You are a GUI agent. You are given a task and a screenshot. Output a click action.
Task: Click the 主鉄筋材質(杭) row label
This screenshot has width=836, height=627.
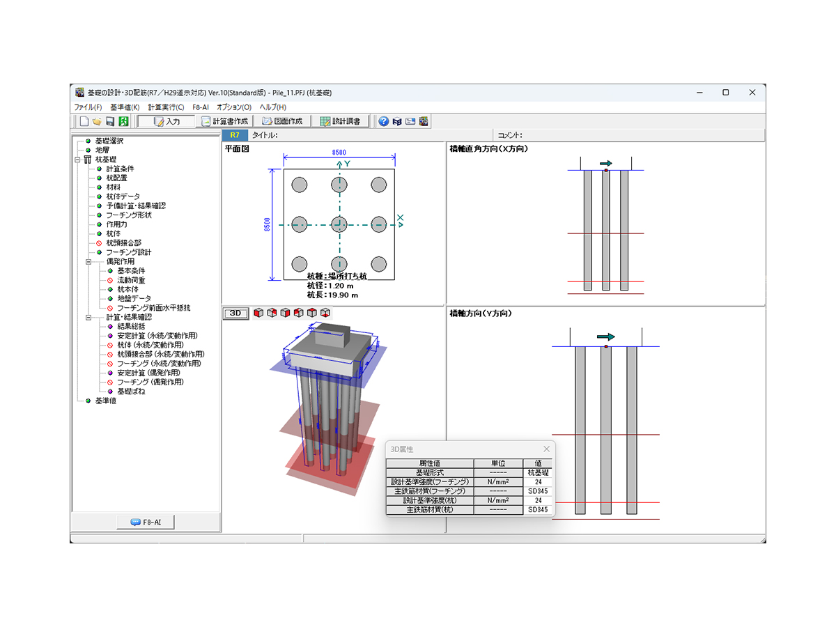[x=430, y=510]
